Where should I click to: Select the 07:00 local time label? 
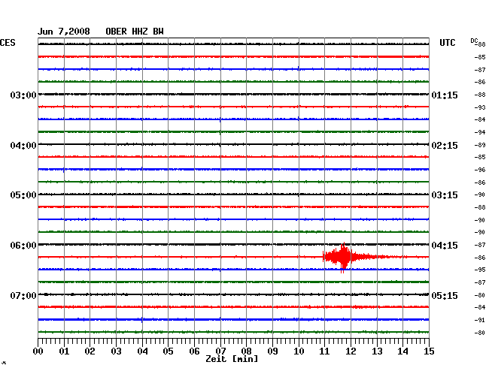click(23, 295)
